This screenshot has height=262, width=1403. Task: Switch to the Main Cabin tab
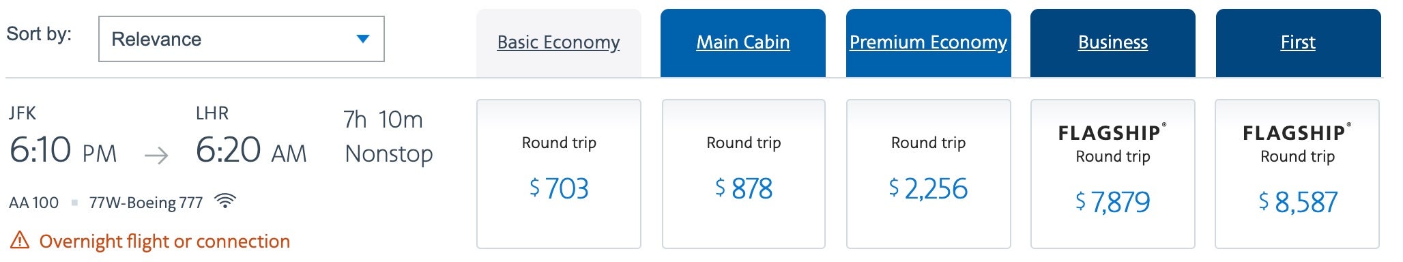(x=743, y=42)
